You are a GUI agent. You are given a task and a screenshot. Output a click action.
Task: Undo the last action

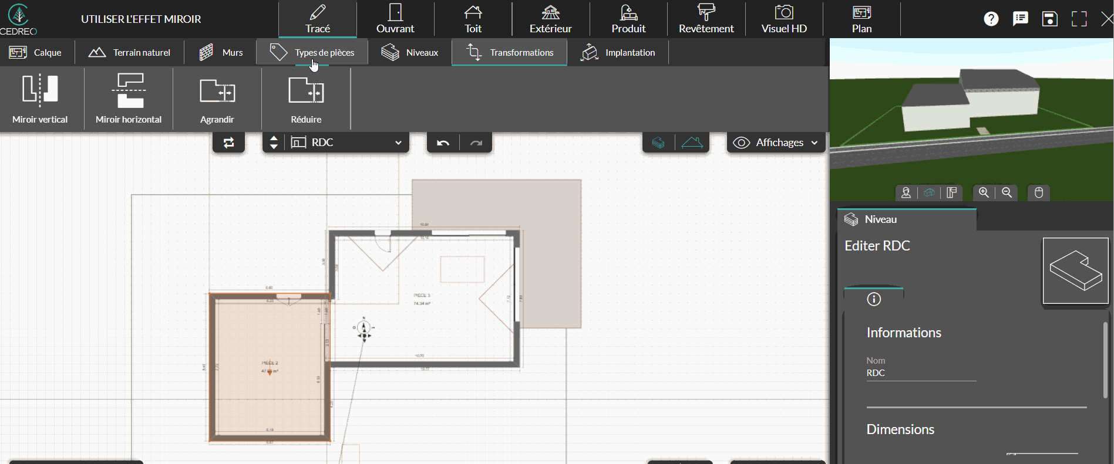pyautogui.click(x=443, y=143)
